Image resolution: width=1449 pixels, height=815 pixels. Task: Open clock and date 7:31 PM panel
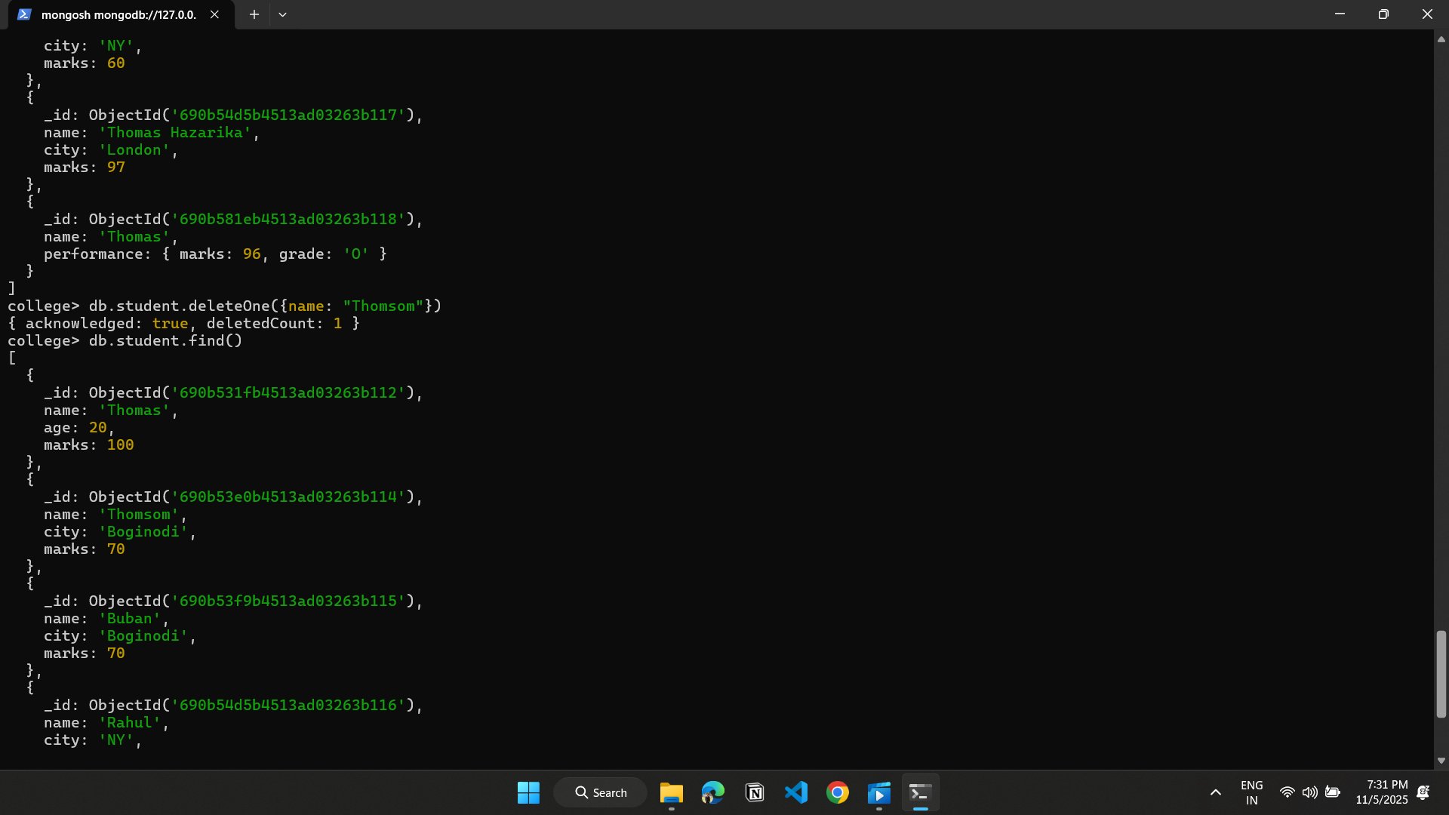(1381, 792)
